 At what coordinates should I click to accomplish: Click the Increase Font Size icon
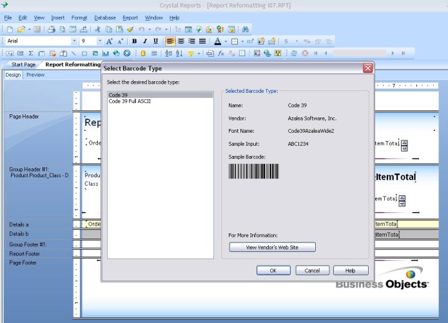pyautogui.click(x=109, y=41)
